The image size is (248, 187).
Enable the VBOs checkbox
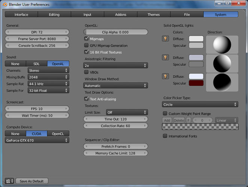(86, 72)
